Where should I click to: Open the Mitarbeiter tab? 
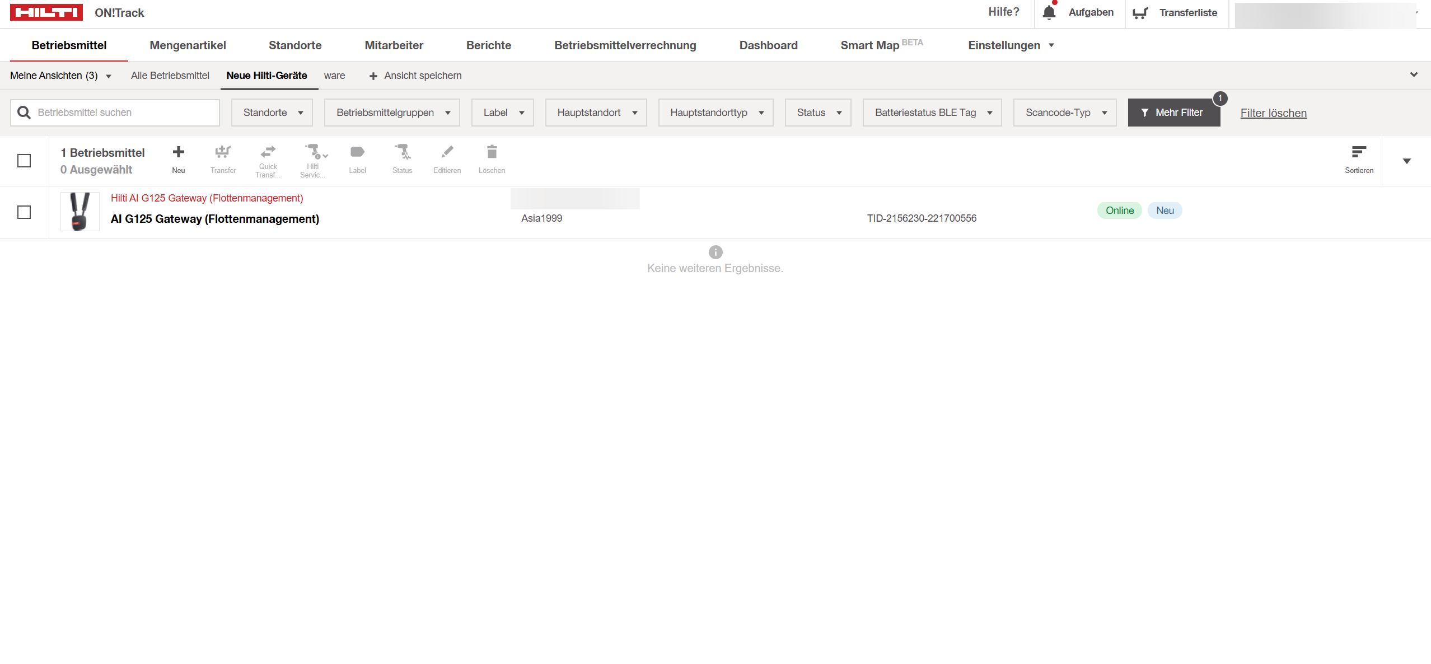point(394,45)
